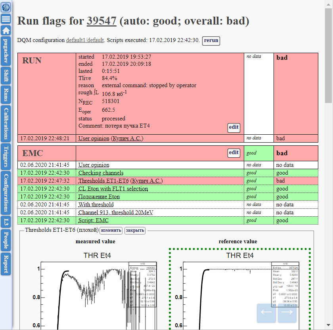Click the left arrow navigation button
Image resolution: width=333 pixels, height=330 pixels.
266,313
